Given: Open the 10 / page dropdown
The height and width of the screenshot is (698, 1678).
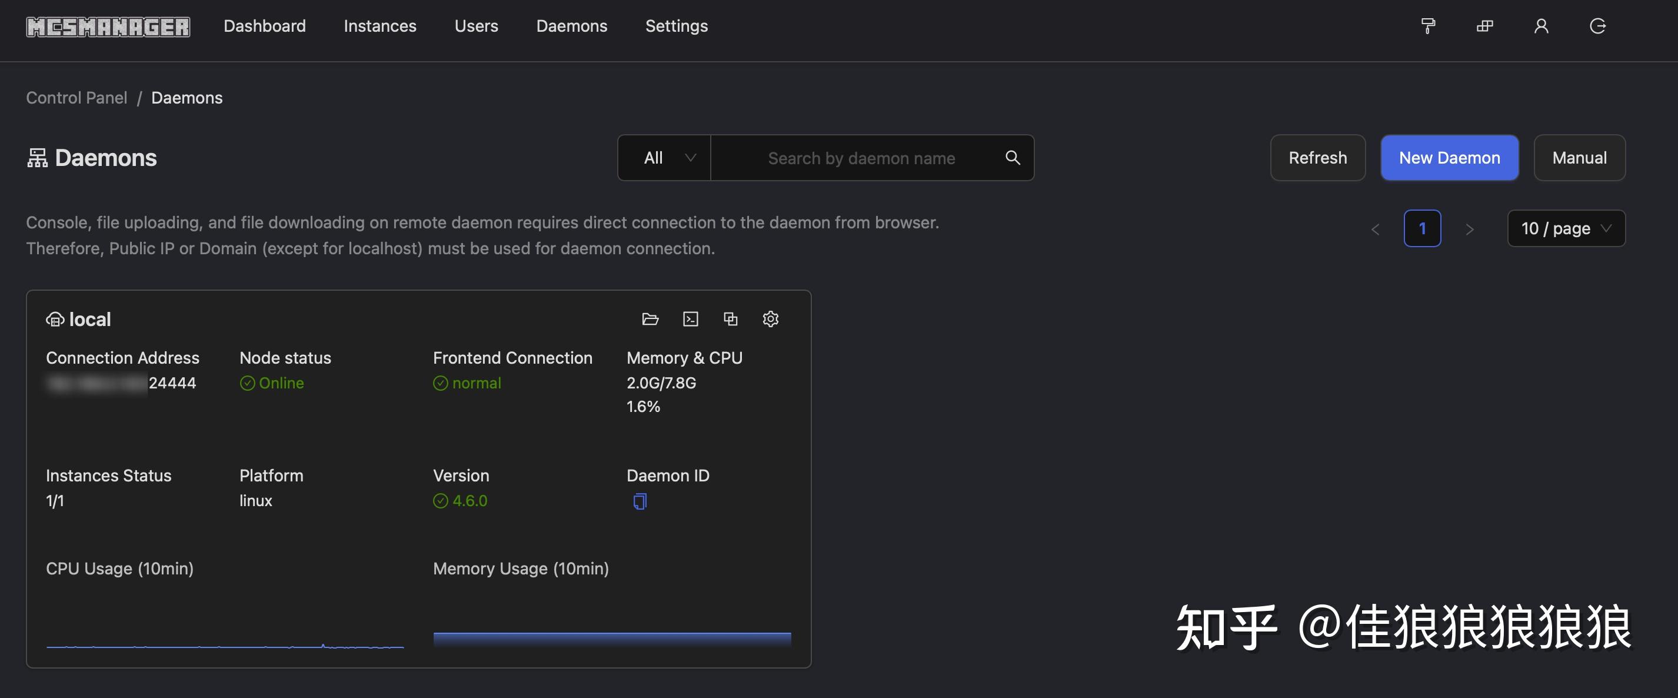Looking at the screenshot, I should (1566, 228).
